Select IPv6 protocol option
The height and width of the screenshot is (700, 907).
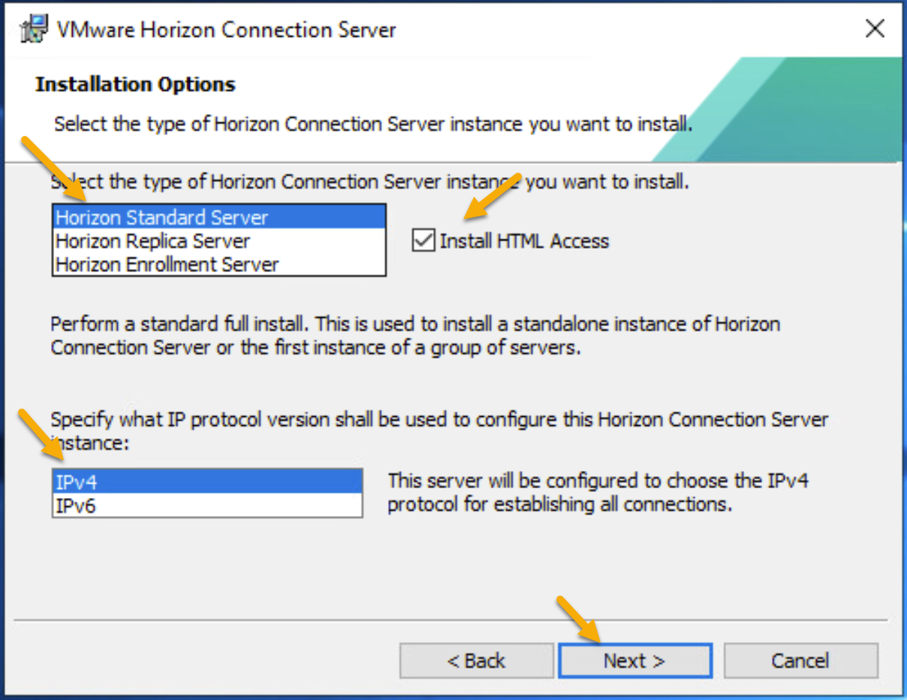[x=207, y=505]
